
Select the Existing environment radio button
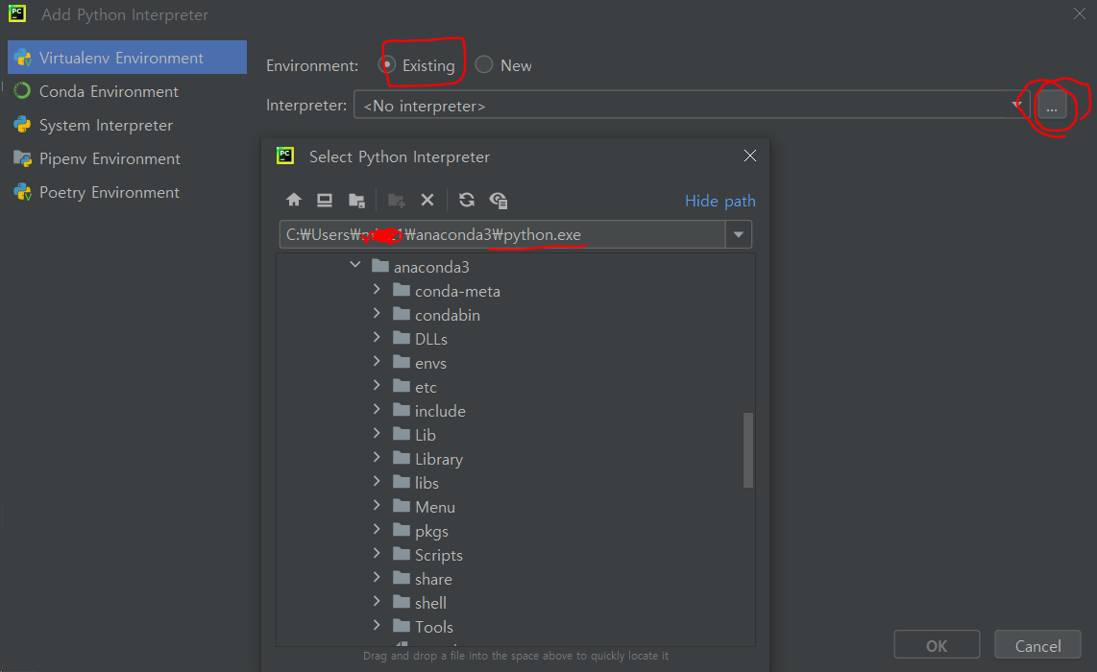tap(386, 64)
